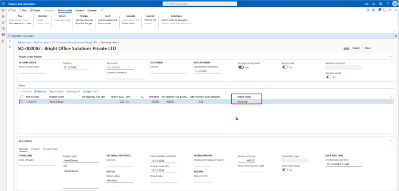
Task: Click the select-all circle in grid header
Action: (22, 97)
